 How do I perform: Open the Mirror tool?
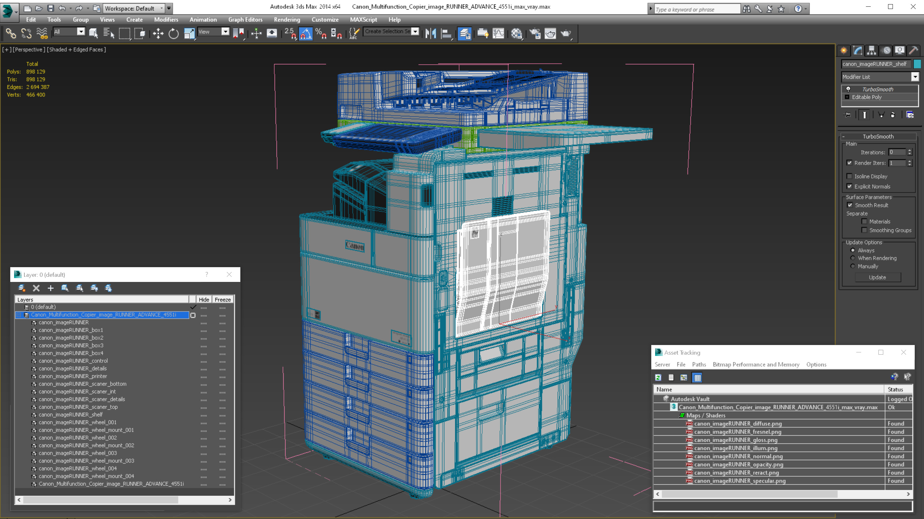click(431, 33)
